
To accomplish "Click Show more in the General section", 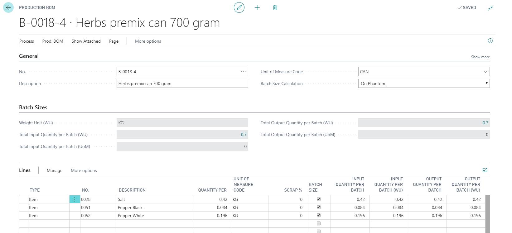I will pyautogui.click(x=480, y=57).
